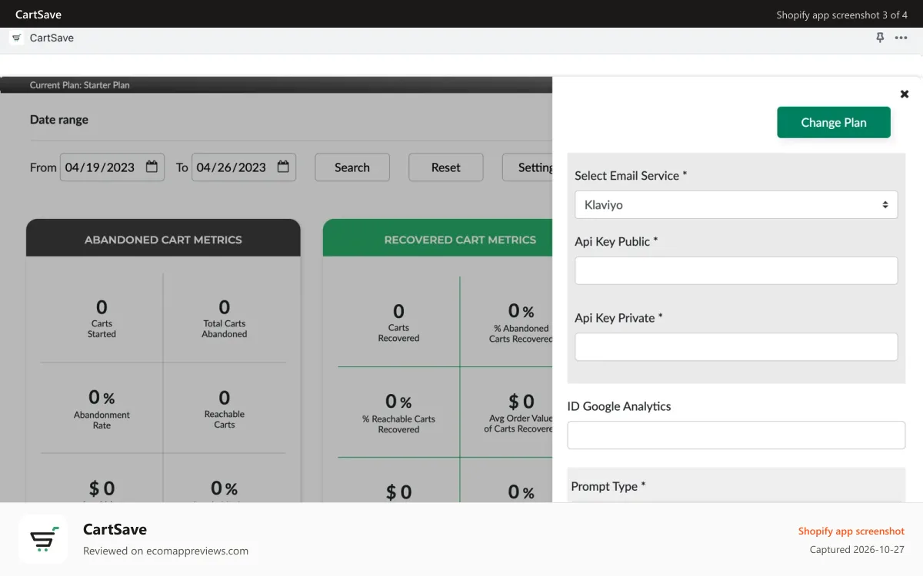Open the Select Email Service dropdown
Image resolution: width=923 pixels, height=576 pixels.
[736, 205]
